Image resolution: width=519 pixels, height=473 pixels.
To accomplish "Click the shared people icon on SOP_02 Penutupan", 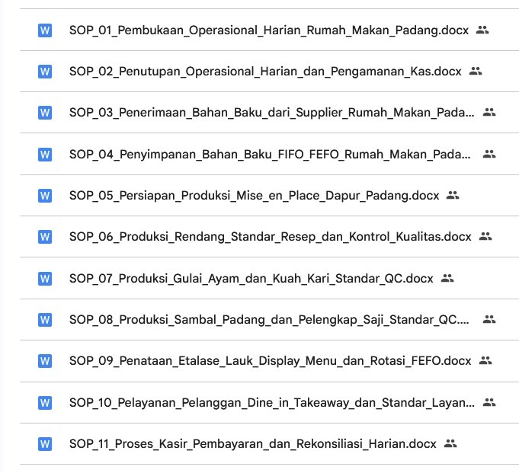I will coord(476,72).
